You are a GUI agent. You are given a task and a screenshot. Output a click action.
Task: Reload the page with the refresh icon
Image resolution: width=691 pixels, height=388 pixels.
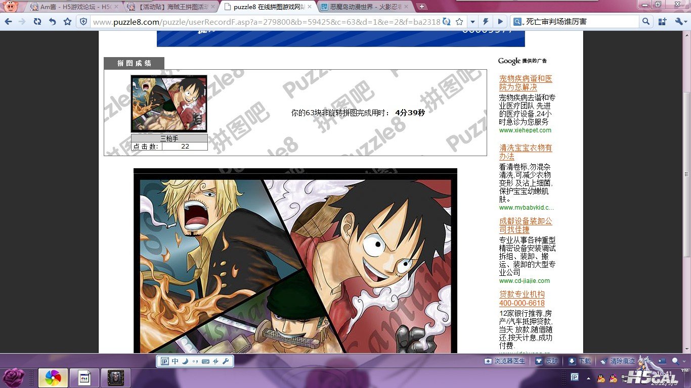tap(37, 22)
